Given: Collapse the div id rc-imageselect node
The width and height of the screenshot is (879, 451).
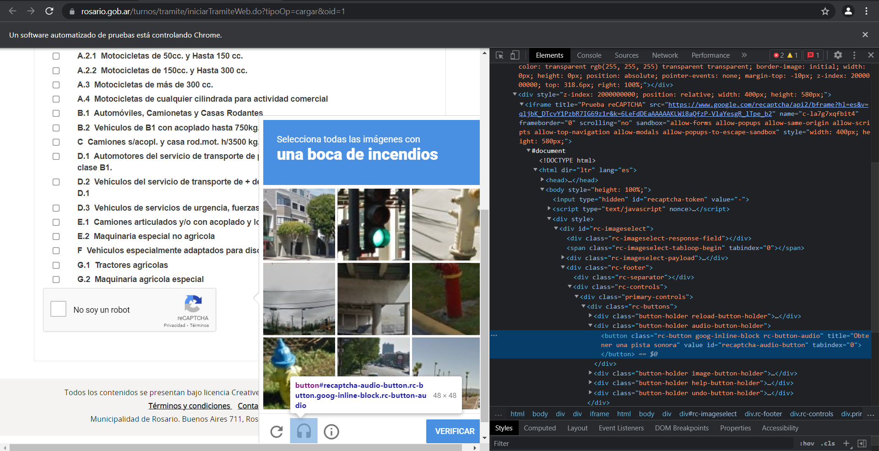Looking at the screenshot, I should pyautogui.click(x=556, y=228).
